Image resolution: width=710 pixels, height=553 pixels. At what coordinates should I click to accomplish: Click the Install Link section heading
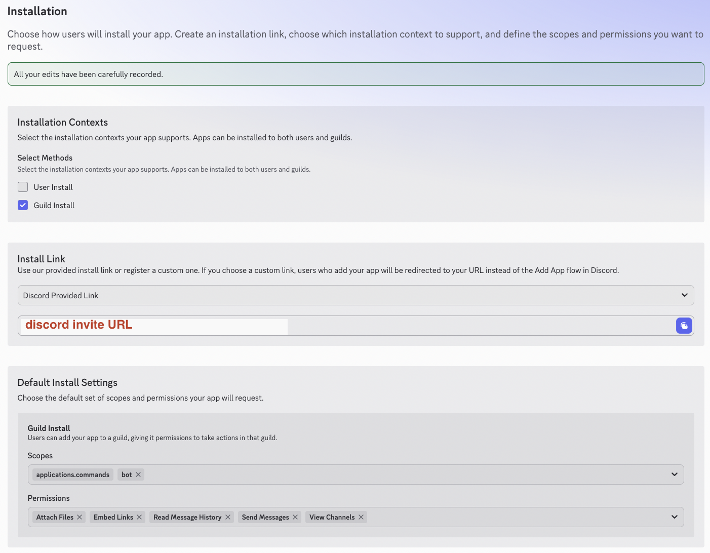click(x=41, y=259)
